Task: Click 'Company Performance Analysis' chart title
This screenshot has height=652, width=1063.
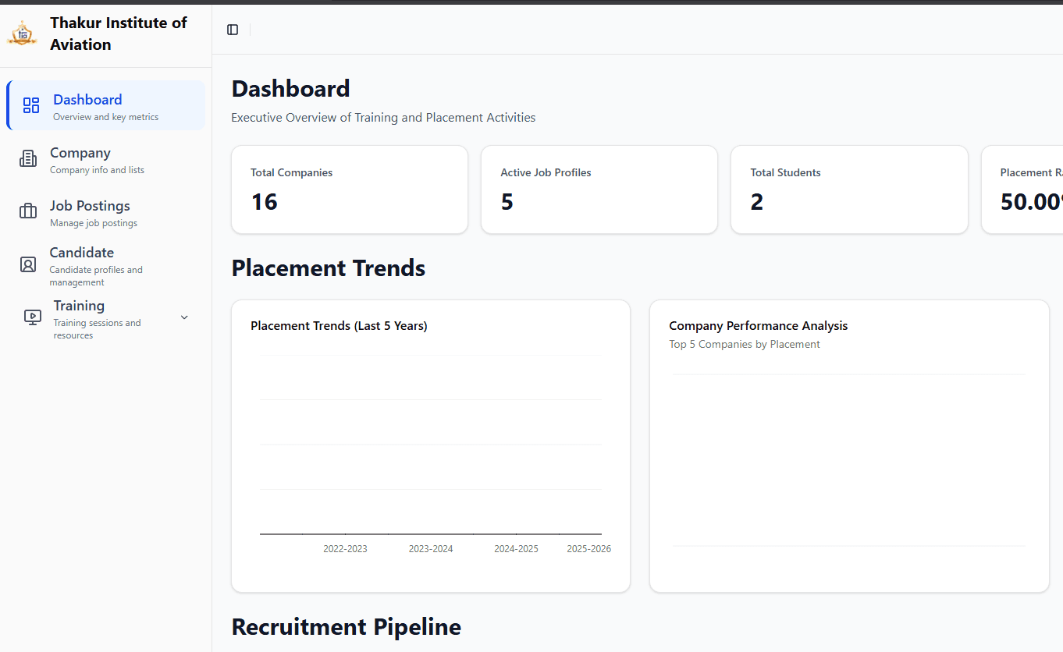Action: click(759, 326)
